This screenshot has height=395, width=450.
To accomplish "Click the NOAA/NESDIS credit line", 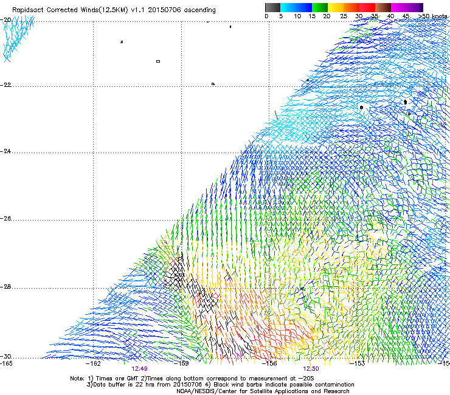I will tap(263, 391).
